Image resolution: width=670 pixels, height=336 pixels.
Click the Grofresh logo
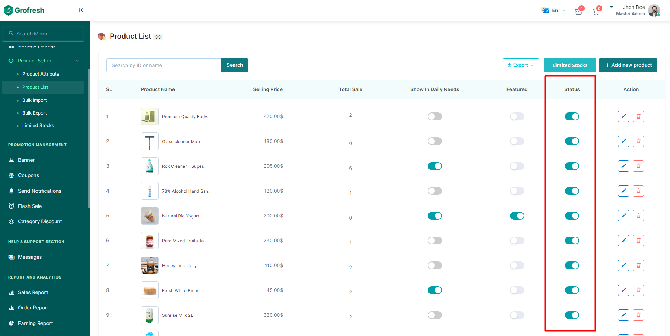pyautogui.click(x=24, y=10)
